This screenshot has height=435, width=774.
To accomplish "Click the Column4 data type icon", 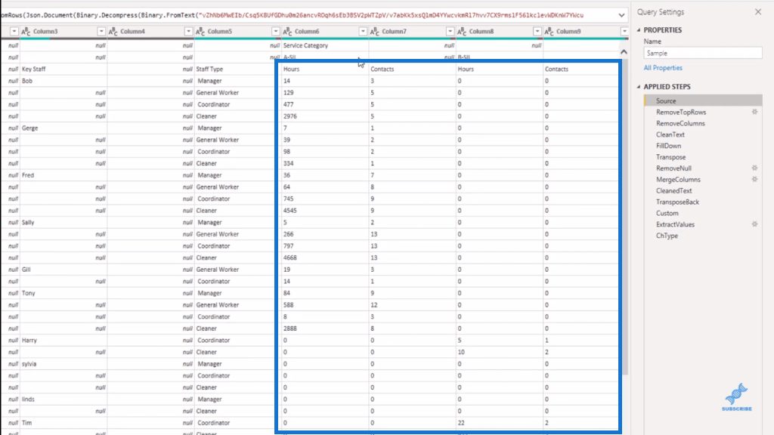I will (113, 32).
